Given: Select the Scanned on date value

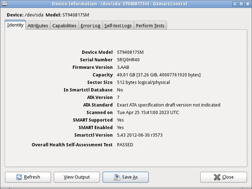Looking at the screenshot, I should pos(148,113).
